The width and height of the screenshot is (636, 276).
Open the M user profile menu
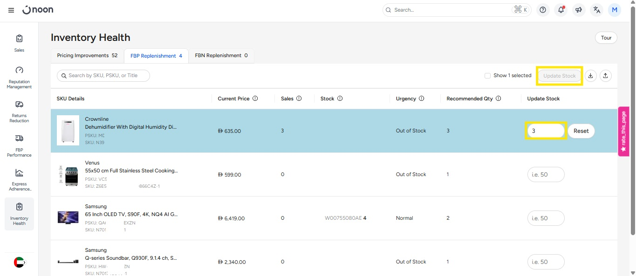click(x=615, y=10)
